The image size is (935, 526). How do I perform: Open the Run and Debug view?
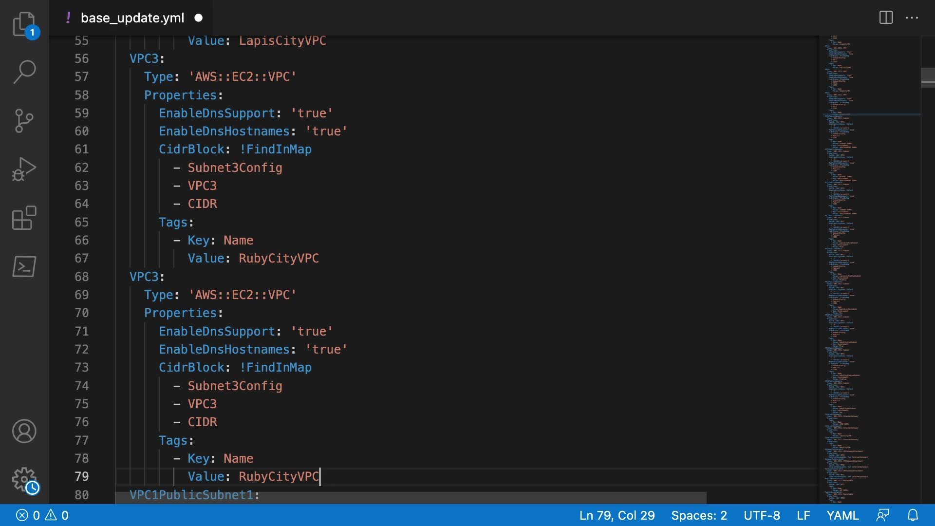coord(24,169)
